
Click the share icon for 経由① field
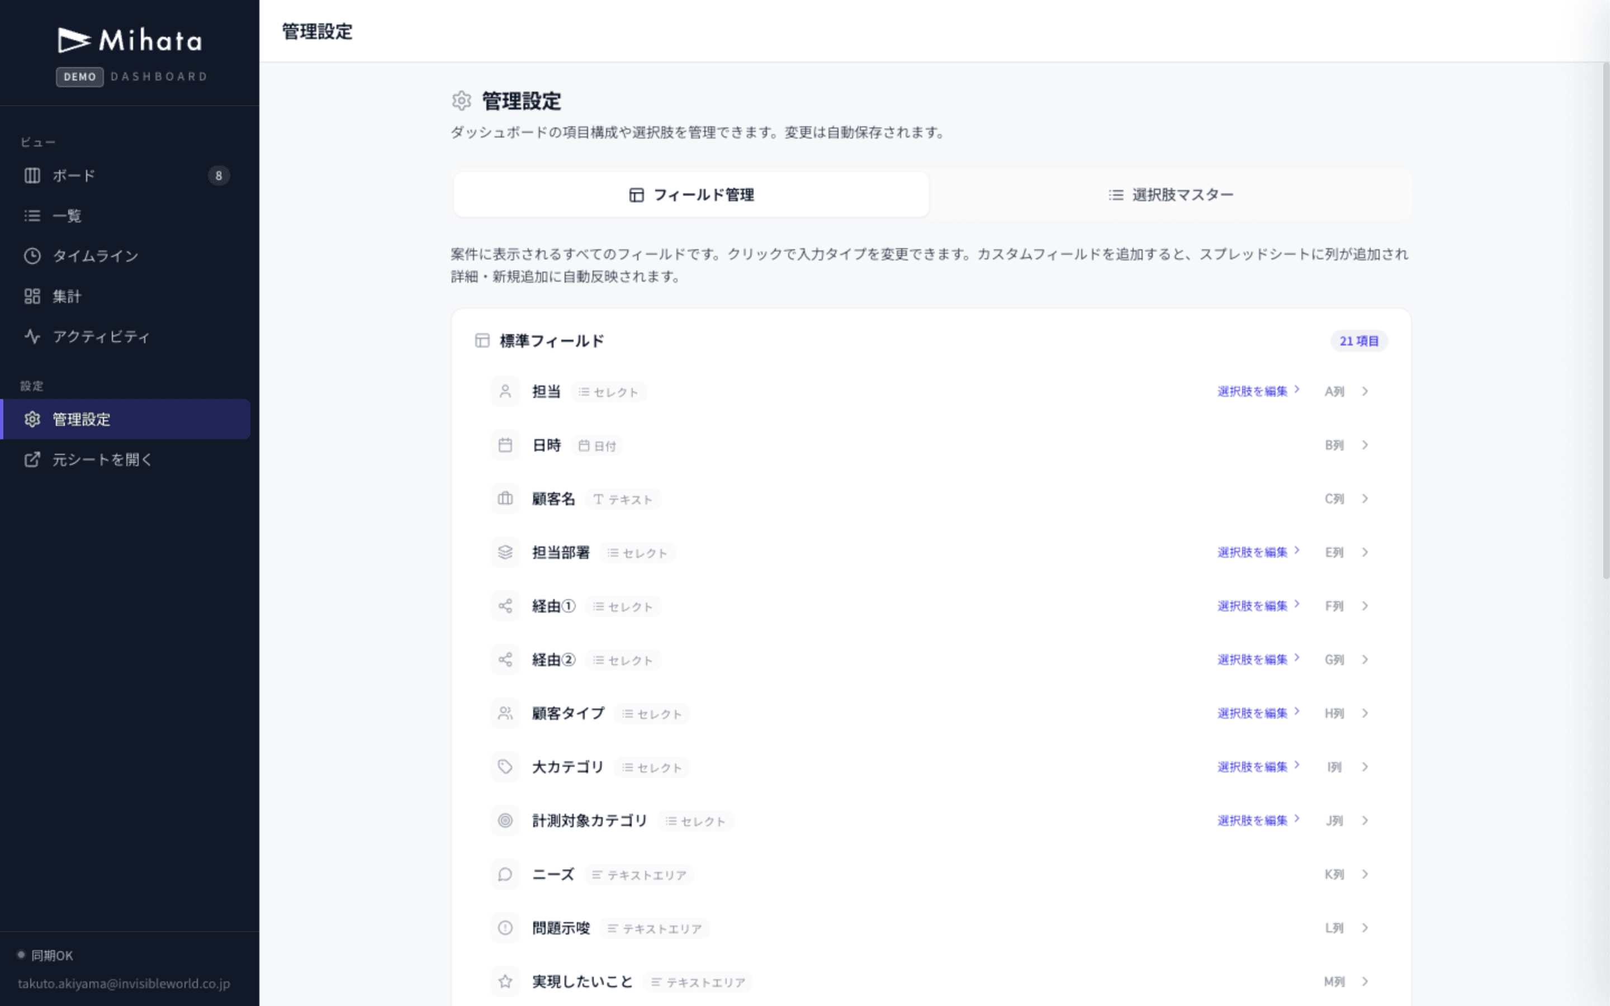[x=505, y=606]
